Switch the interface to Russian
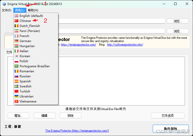This screenshot has width=193, height=136. 36,76
